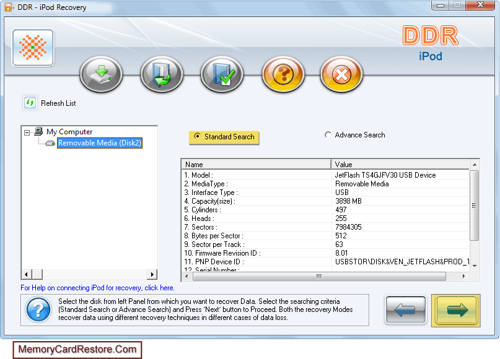This screenshot has width=500, height=359.
Task: Click the details horizontal scrollbar thumb
Action: (x=319, y=276)
